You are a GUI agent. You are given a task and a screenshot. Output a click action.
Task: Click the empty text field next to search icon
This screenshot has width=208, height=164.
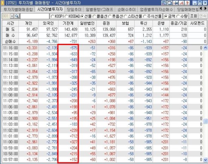[35, 16]
